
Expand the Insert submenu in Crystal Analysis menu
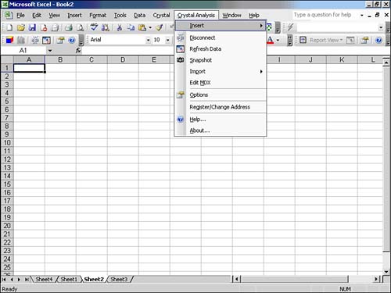[221, 26]
